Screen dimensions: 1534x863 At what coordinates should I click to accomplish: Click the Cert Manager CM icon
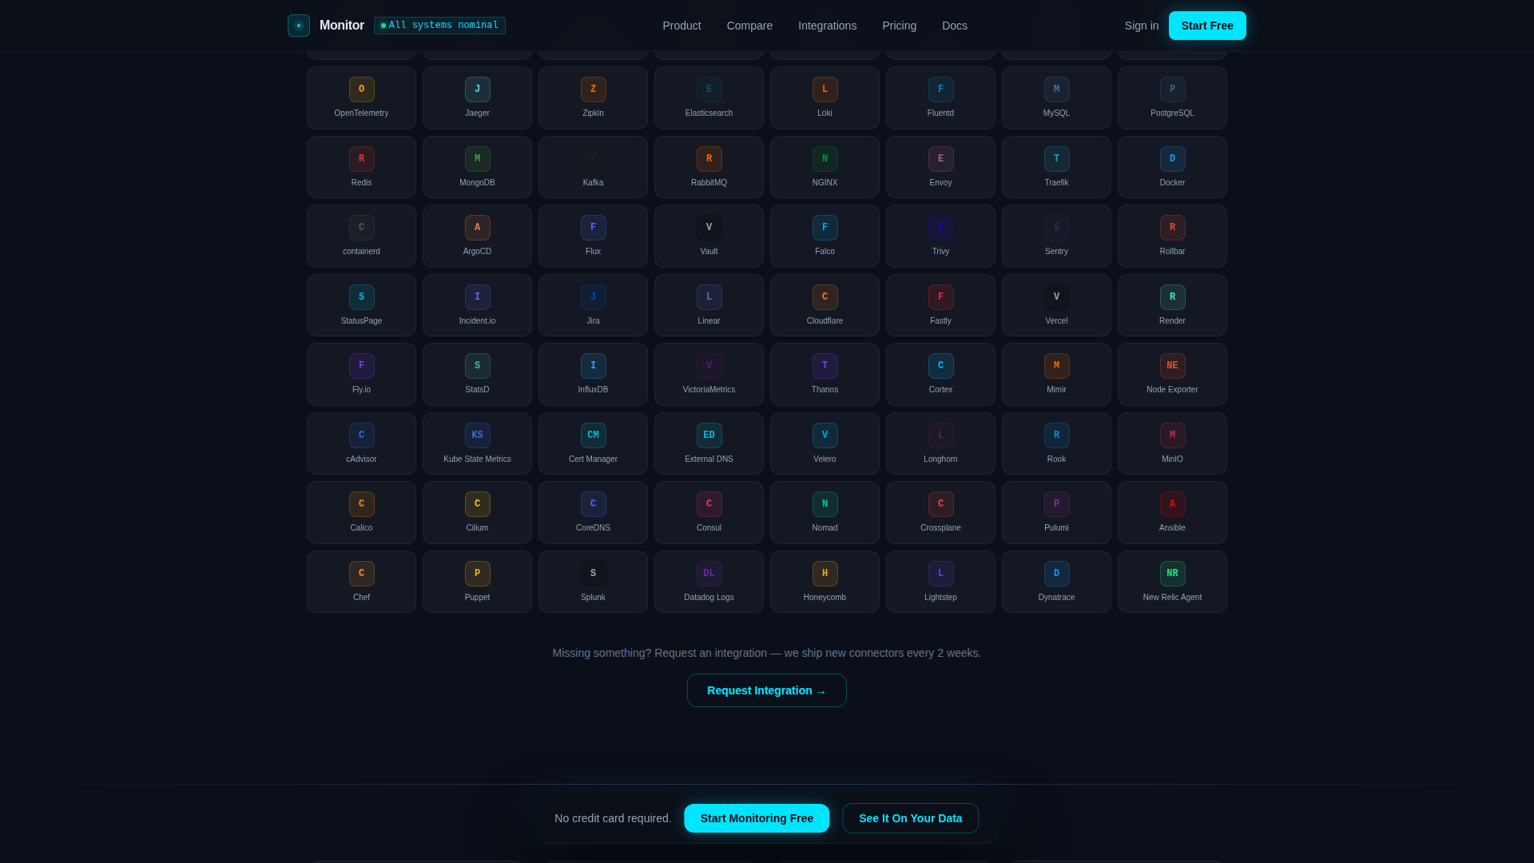[x=593, y=435]
